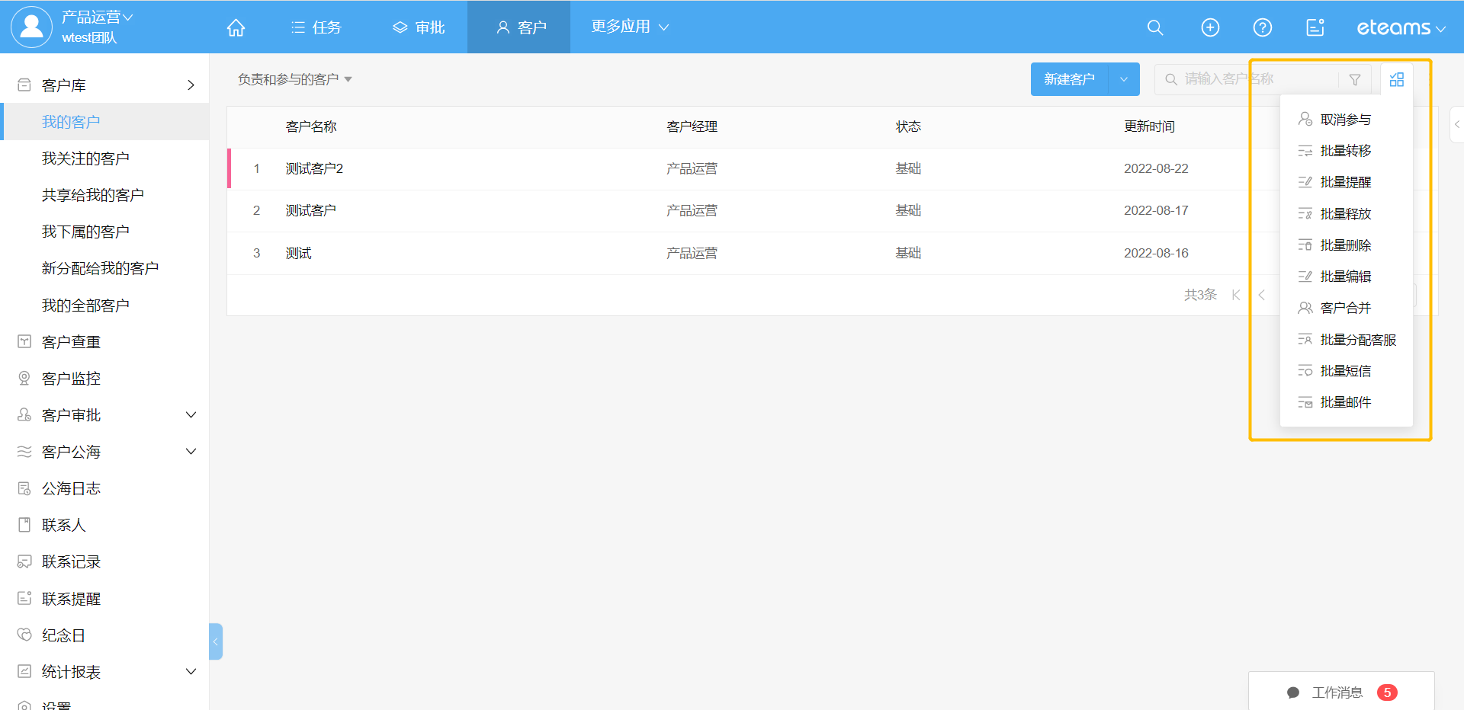Open the search magnifier in top bar
Image resolution: width=1464 pixels, height=710 pixels.
(x=1154, y=27)
